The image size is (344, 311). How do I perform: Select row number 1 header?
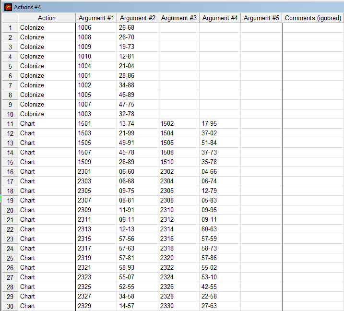[10, 27]
